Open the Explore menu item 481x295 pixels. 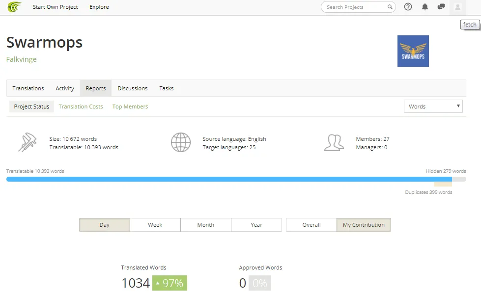click(99, 7)
